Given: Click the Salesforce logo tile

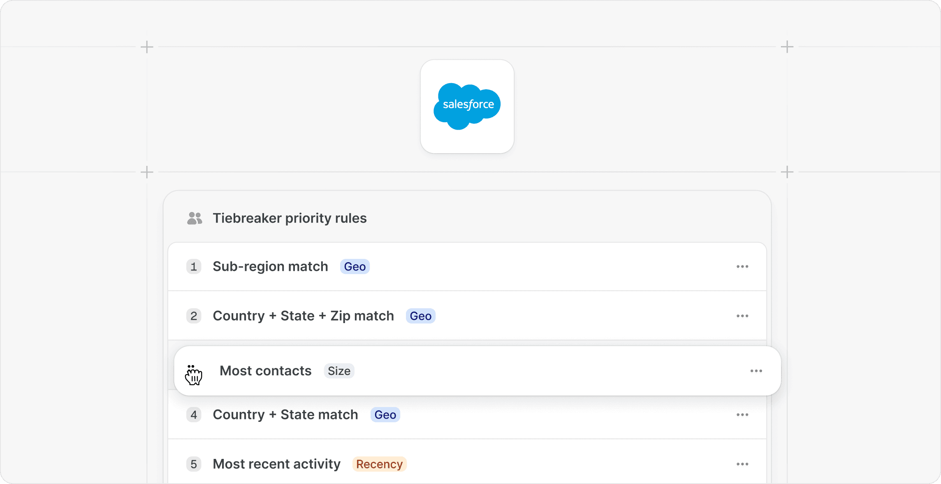Looking at the screenshot, I should [467, 107].
